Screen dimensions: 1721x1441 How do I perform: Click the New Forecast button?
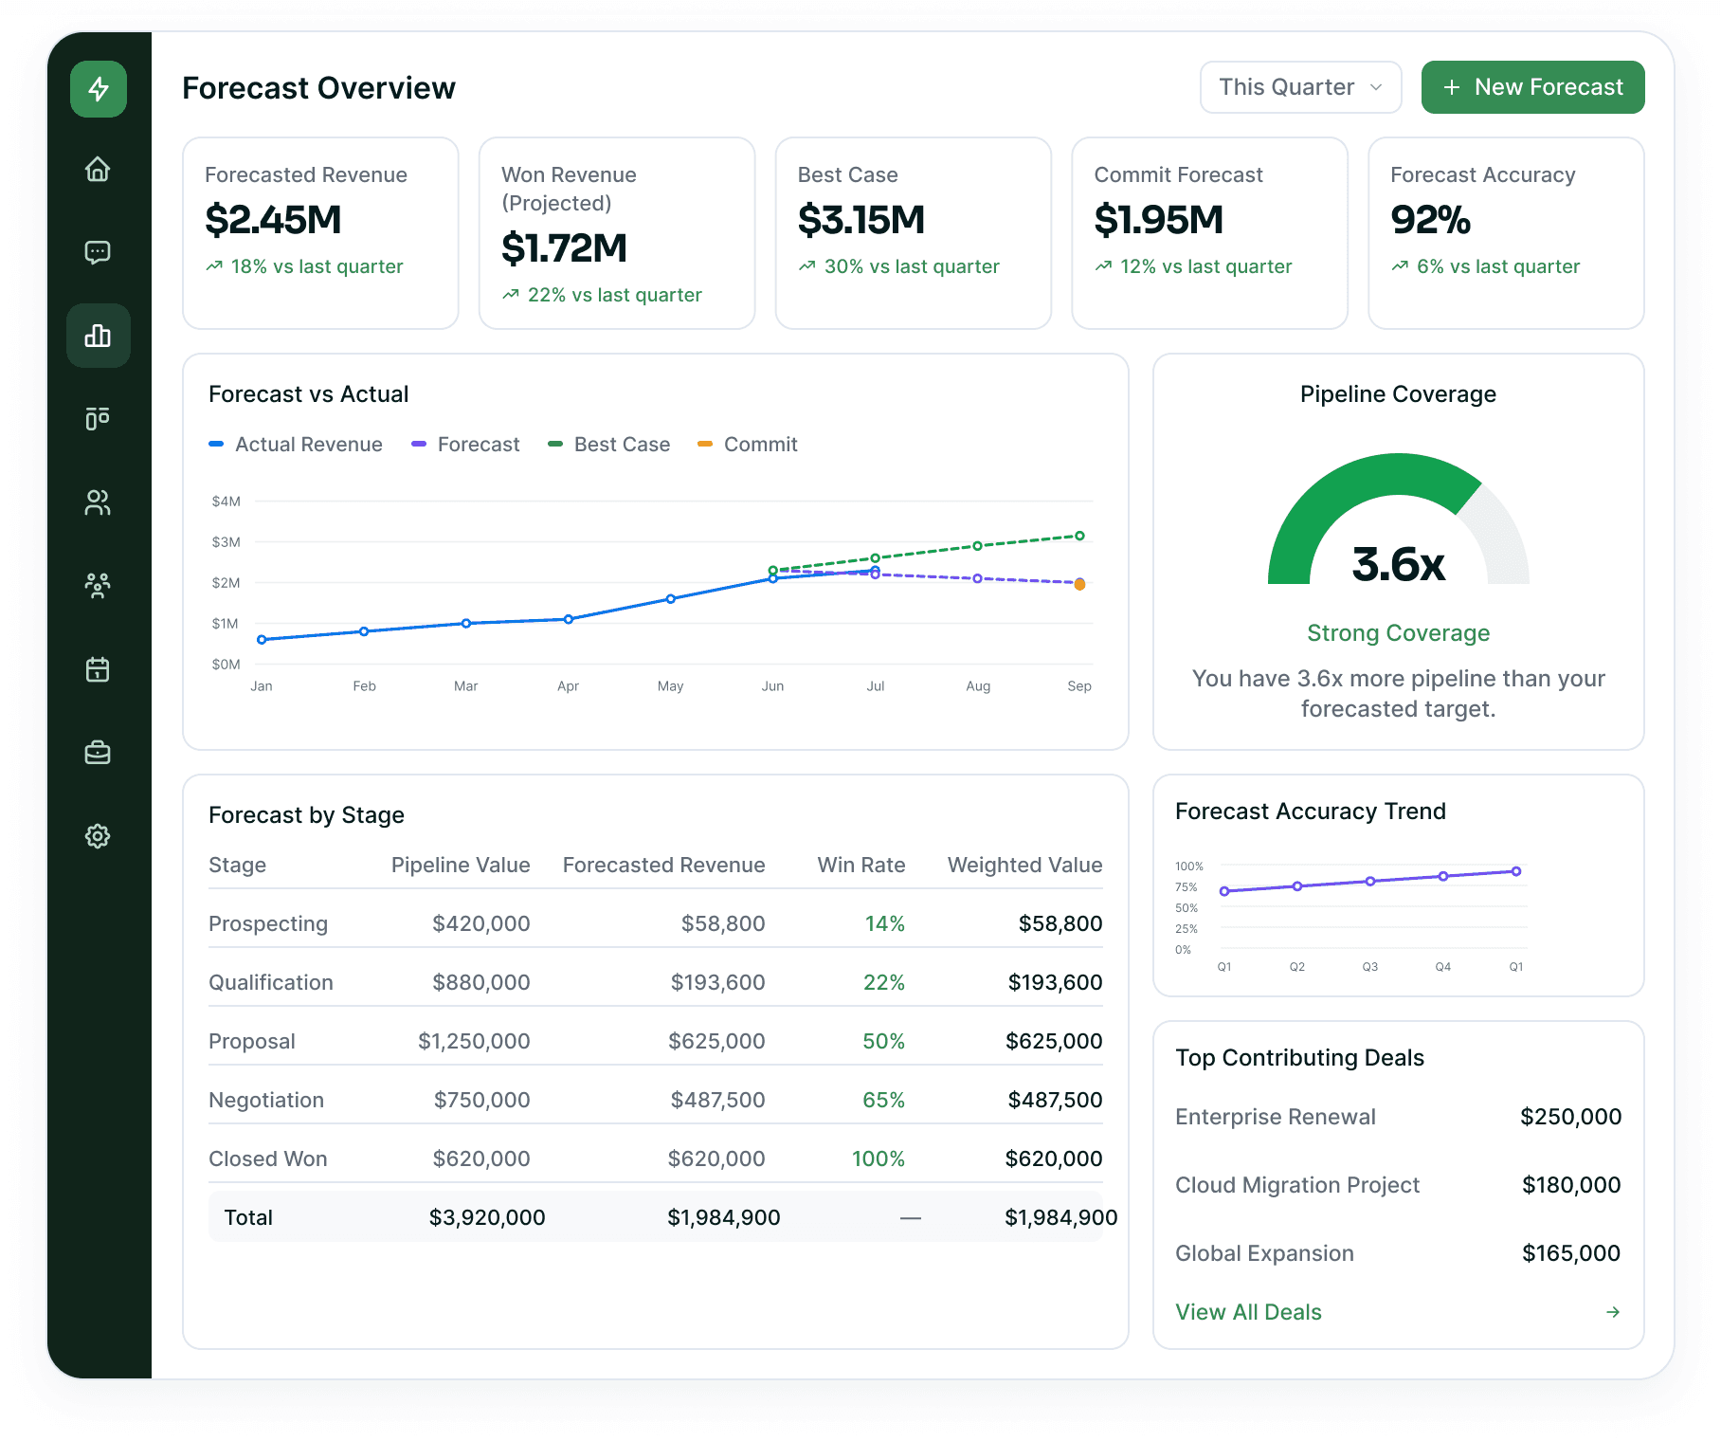pos(1532,87)
